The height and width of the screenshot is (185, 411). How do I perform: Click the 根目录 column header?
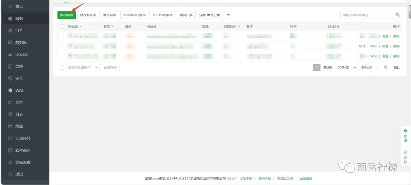click(x=151, y=27)
